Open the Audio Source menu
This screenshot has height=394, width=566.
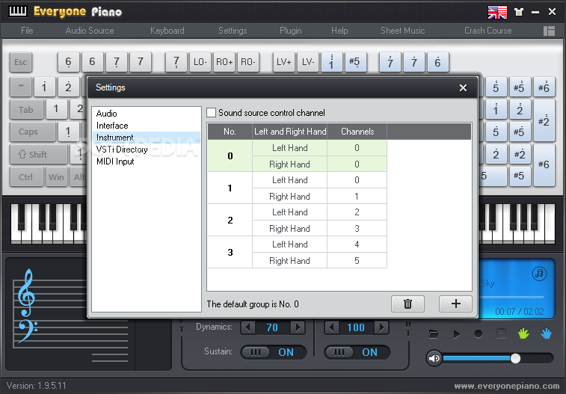pos(90,31)
